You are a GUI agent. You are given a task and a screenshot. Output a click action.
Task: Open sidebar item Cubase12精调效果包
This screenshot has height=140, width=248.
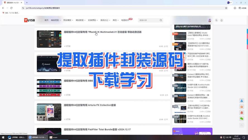[x=199, y=96]
